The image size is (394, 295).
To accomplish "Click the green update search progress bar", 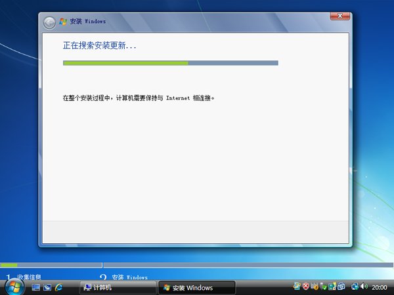I will (170, 63).
